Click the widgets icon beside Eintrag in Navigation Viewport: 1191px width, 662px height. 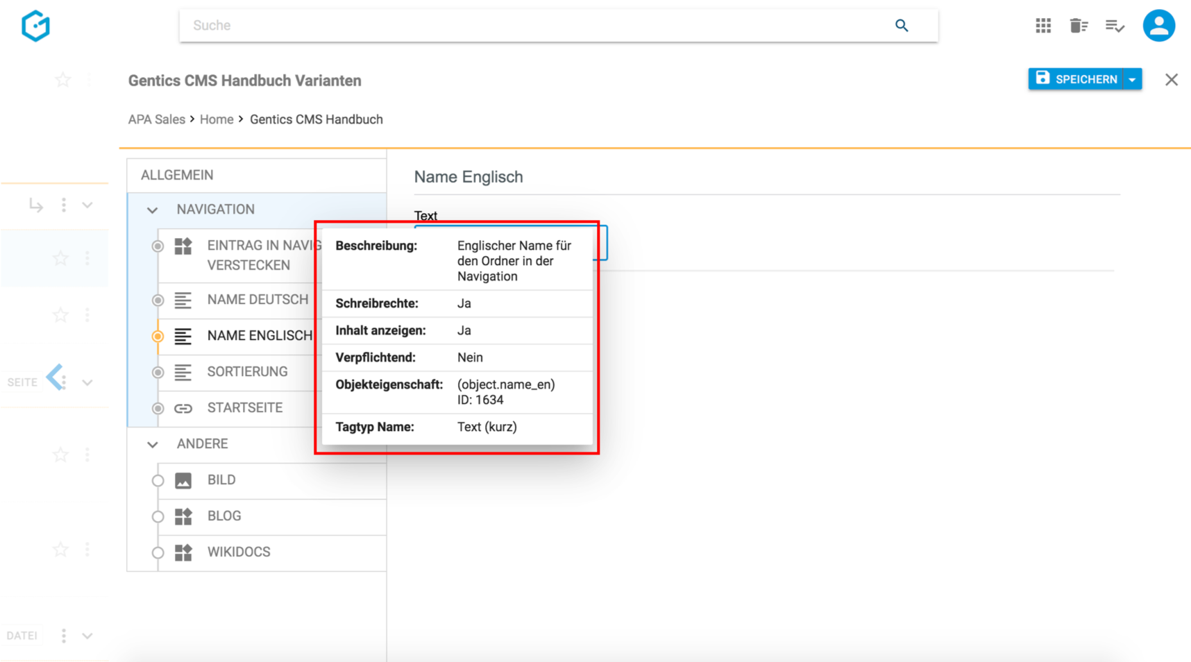pyautogui.click(x=183, y=246)
